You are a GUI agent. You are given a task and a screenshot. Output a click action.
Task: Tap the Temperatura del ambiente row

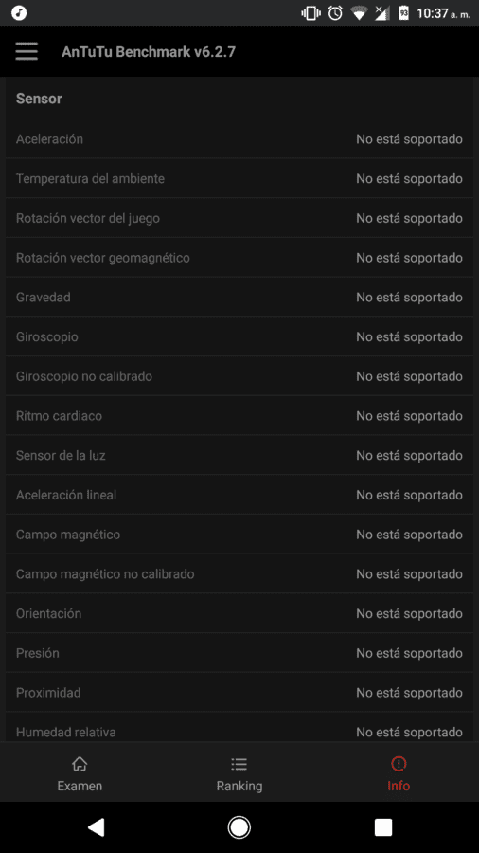point(239,178)
